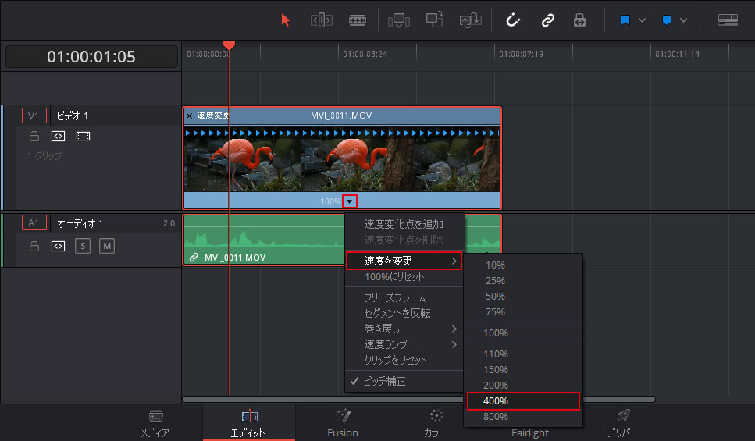Screen dimensions: 755x441
Task: Toggle auto track selector on オーディオ 1
Action: pyautogui.click(x=59, y=246)
